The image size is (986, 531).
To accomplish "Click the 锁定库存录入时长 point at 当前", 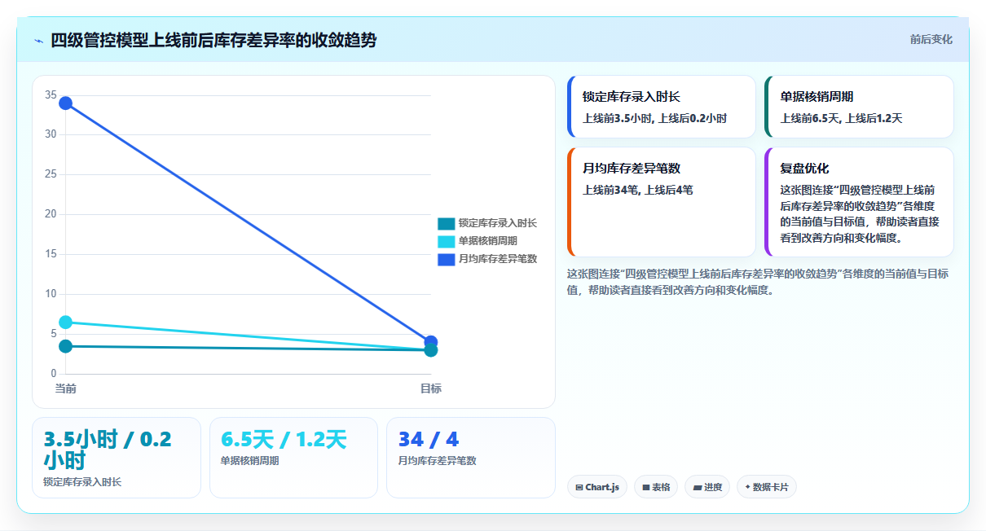I will pyautogui.click(x=65, y=346).
